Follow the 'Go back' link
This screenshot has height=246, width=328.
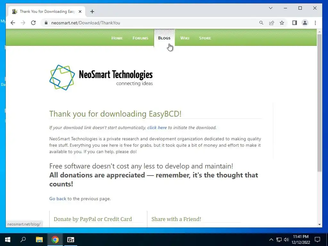58,199
